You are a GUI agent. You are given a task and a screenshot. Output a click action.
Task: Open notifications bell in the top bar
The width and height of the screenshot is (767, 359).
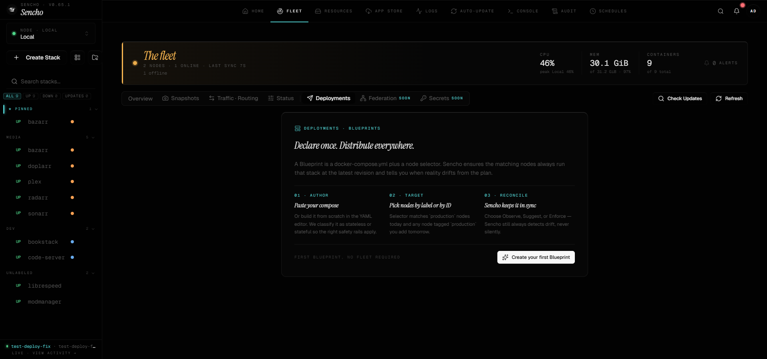(x=737, y=11)
